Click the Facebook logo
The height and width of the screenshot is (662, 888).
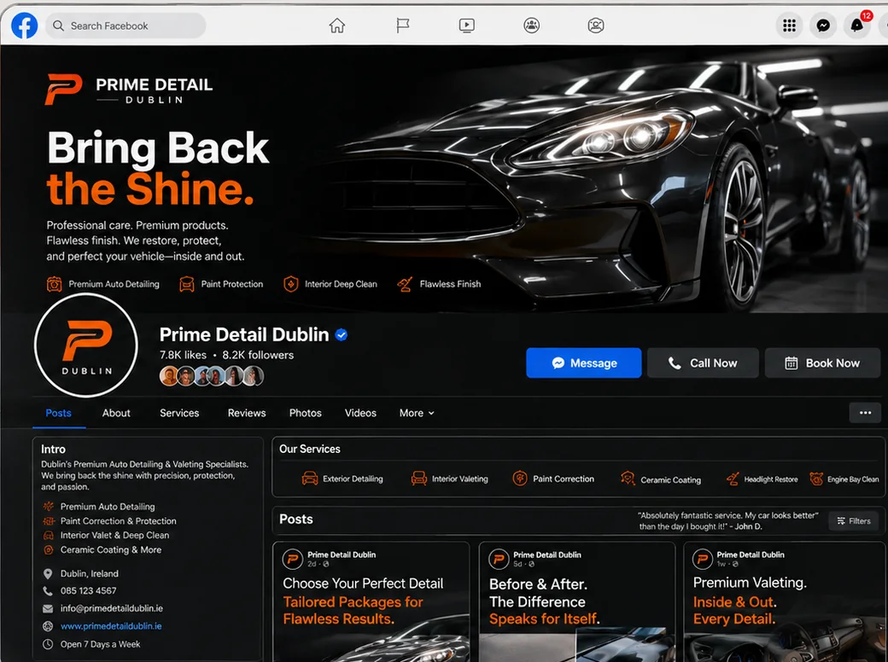click(x=25, y=26)
